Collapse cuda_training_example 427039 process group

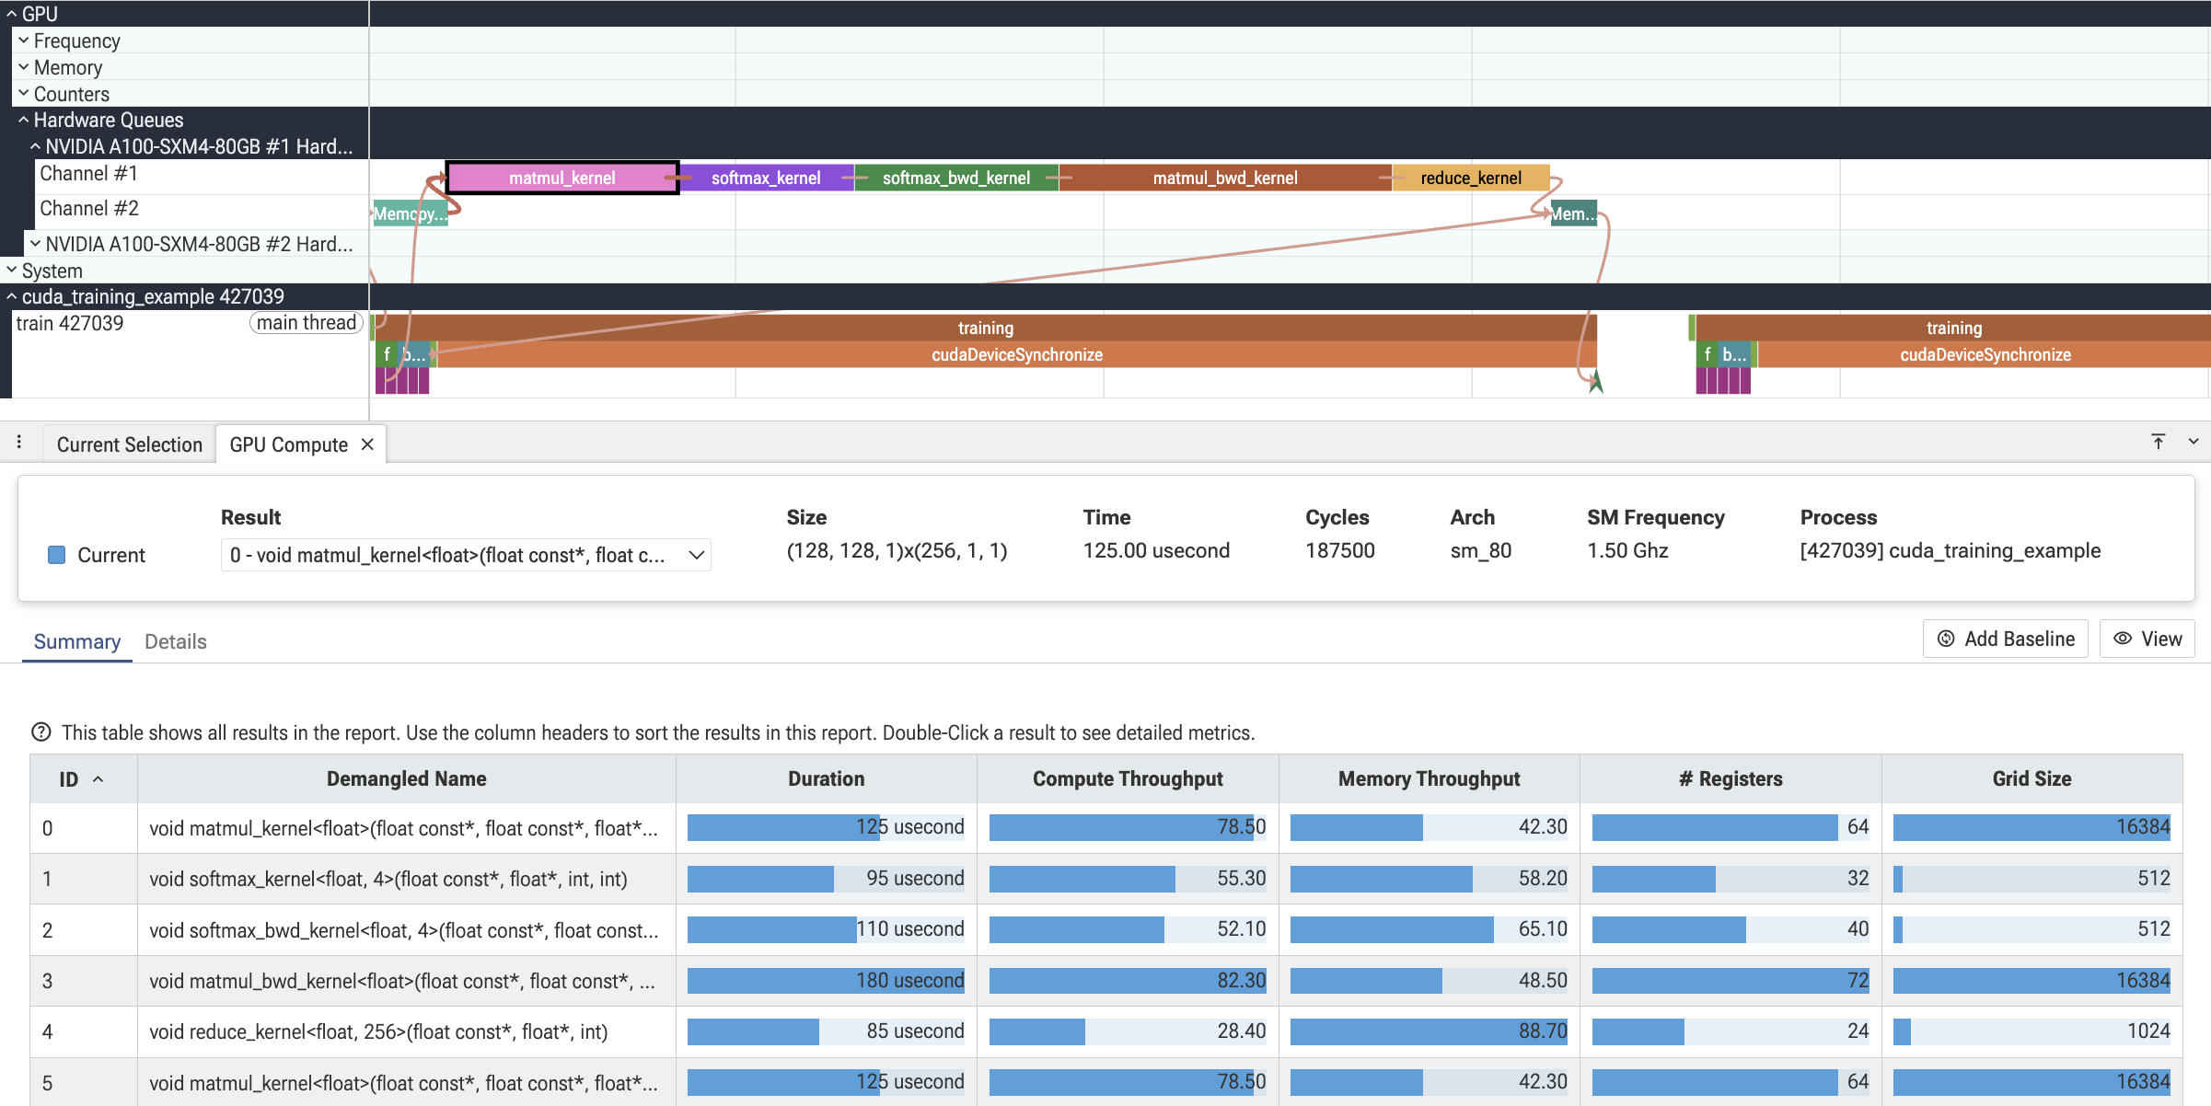[x=11, y=296]
